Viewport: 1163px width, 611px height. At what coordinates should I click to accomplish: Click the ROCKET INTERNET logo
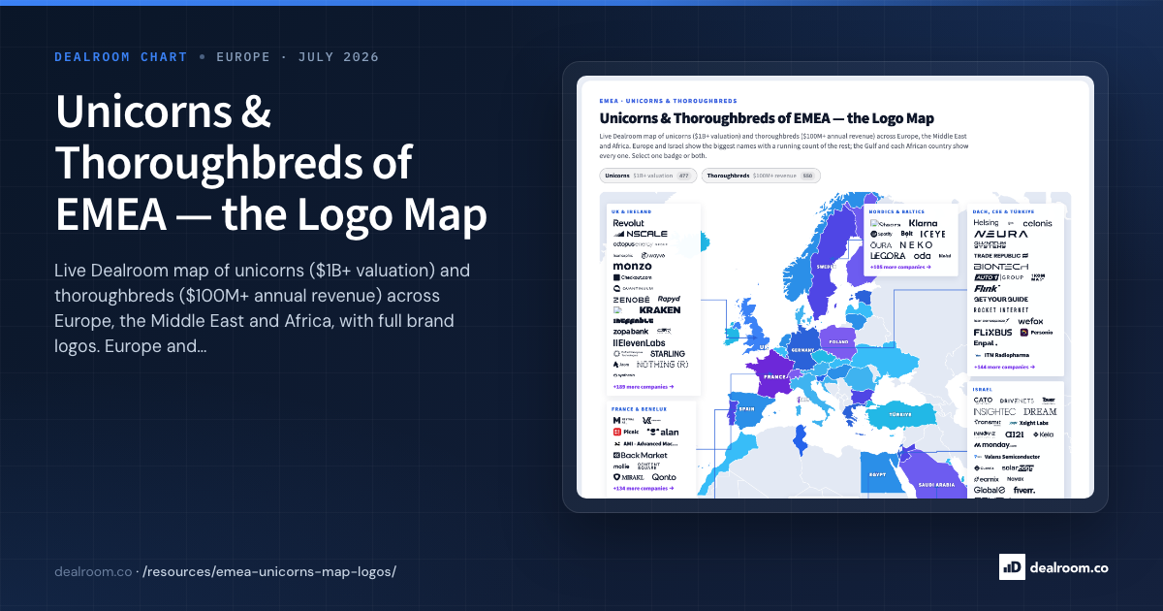(1001, 310)
